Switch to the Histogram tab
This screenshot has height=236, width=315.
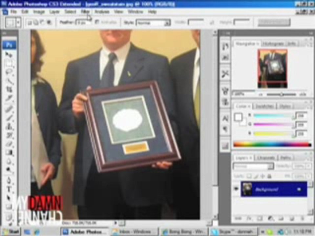273,44
